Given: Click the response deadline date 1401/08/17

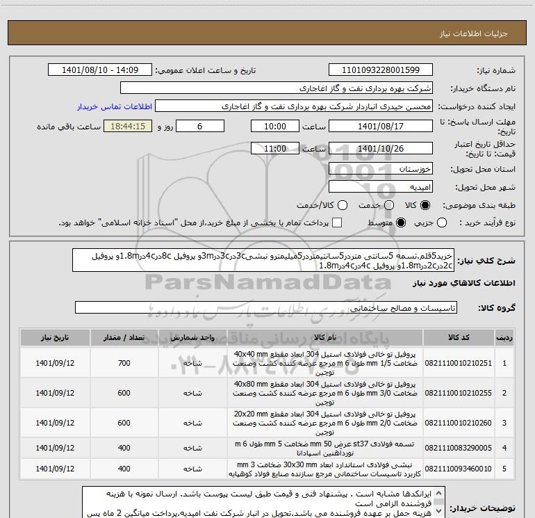Looking at the screenshot, I should [381, 127].
